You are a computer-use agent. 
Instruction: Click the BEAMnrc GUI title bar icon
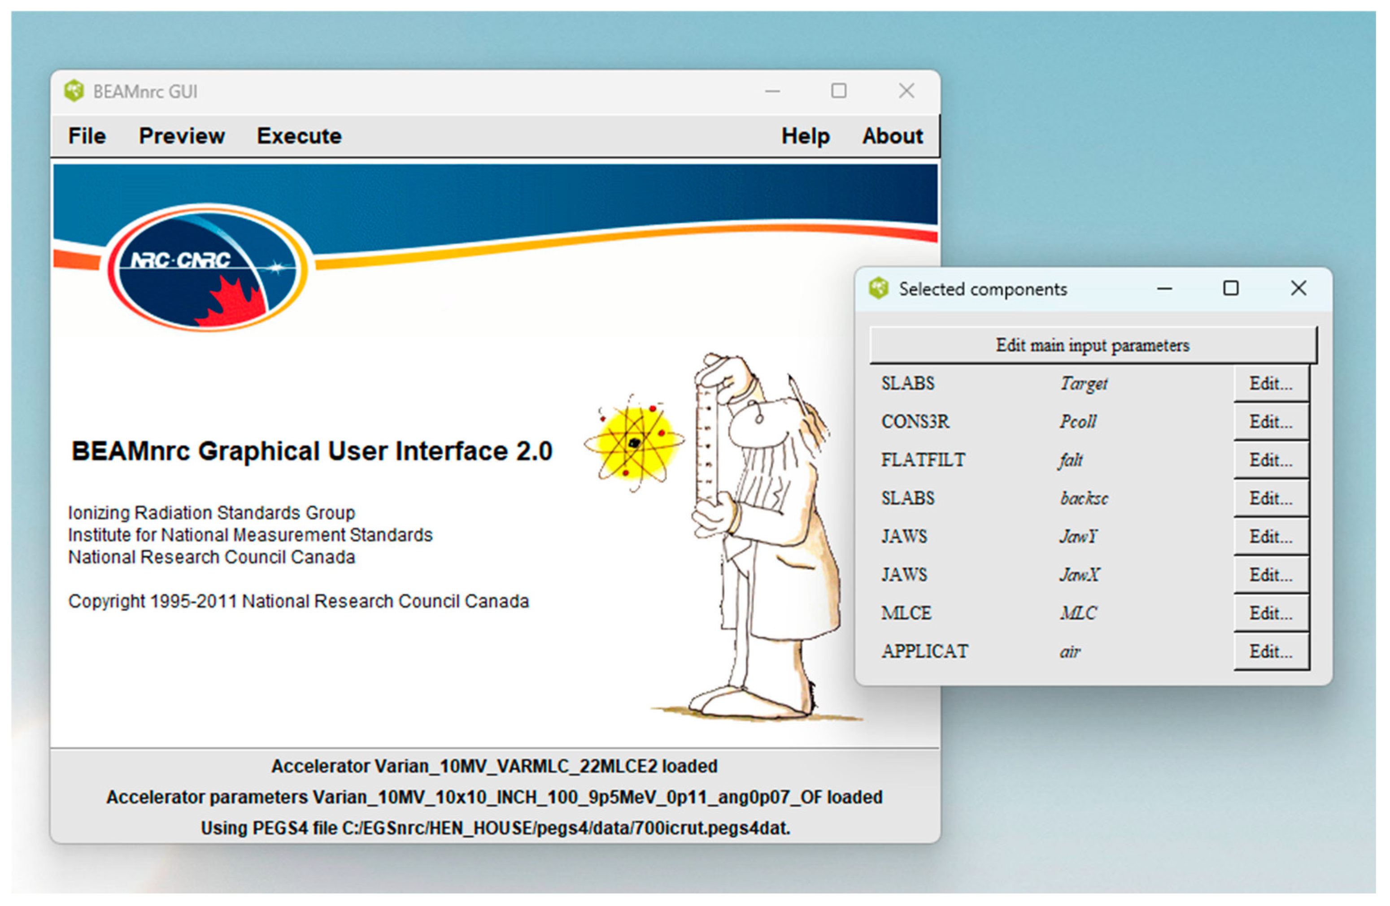[74, 91]
